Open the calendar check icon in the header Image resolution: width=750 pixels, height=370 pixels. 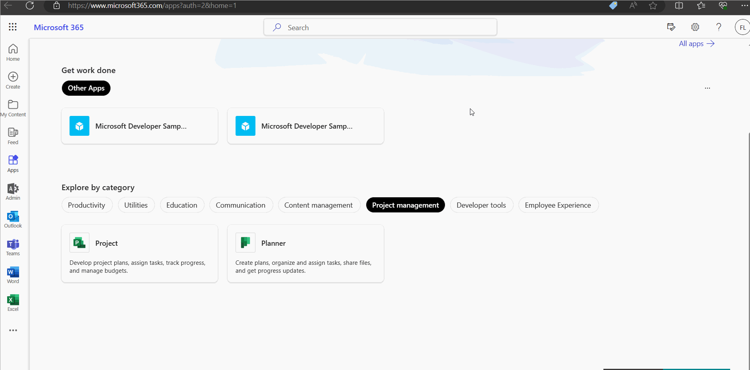click(x=671, y=27)
